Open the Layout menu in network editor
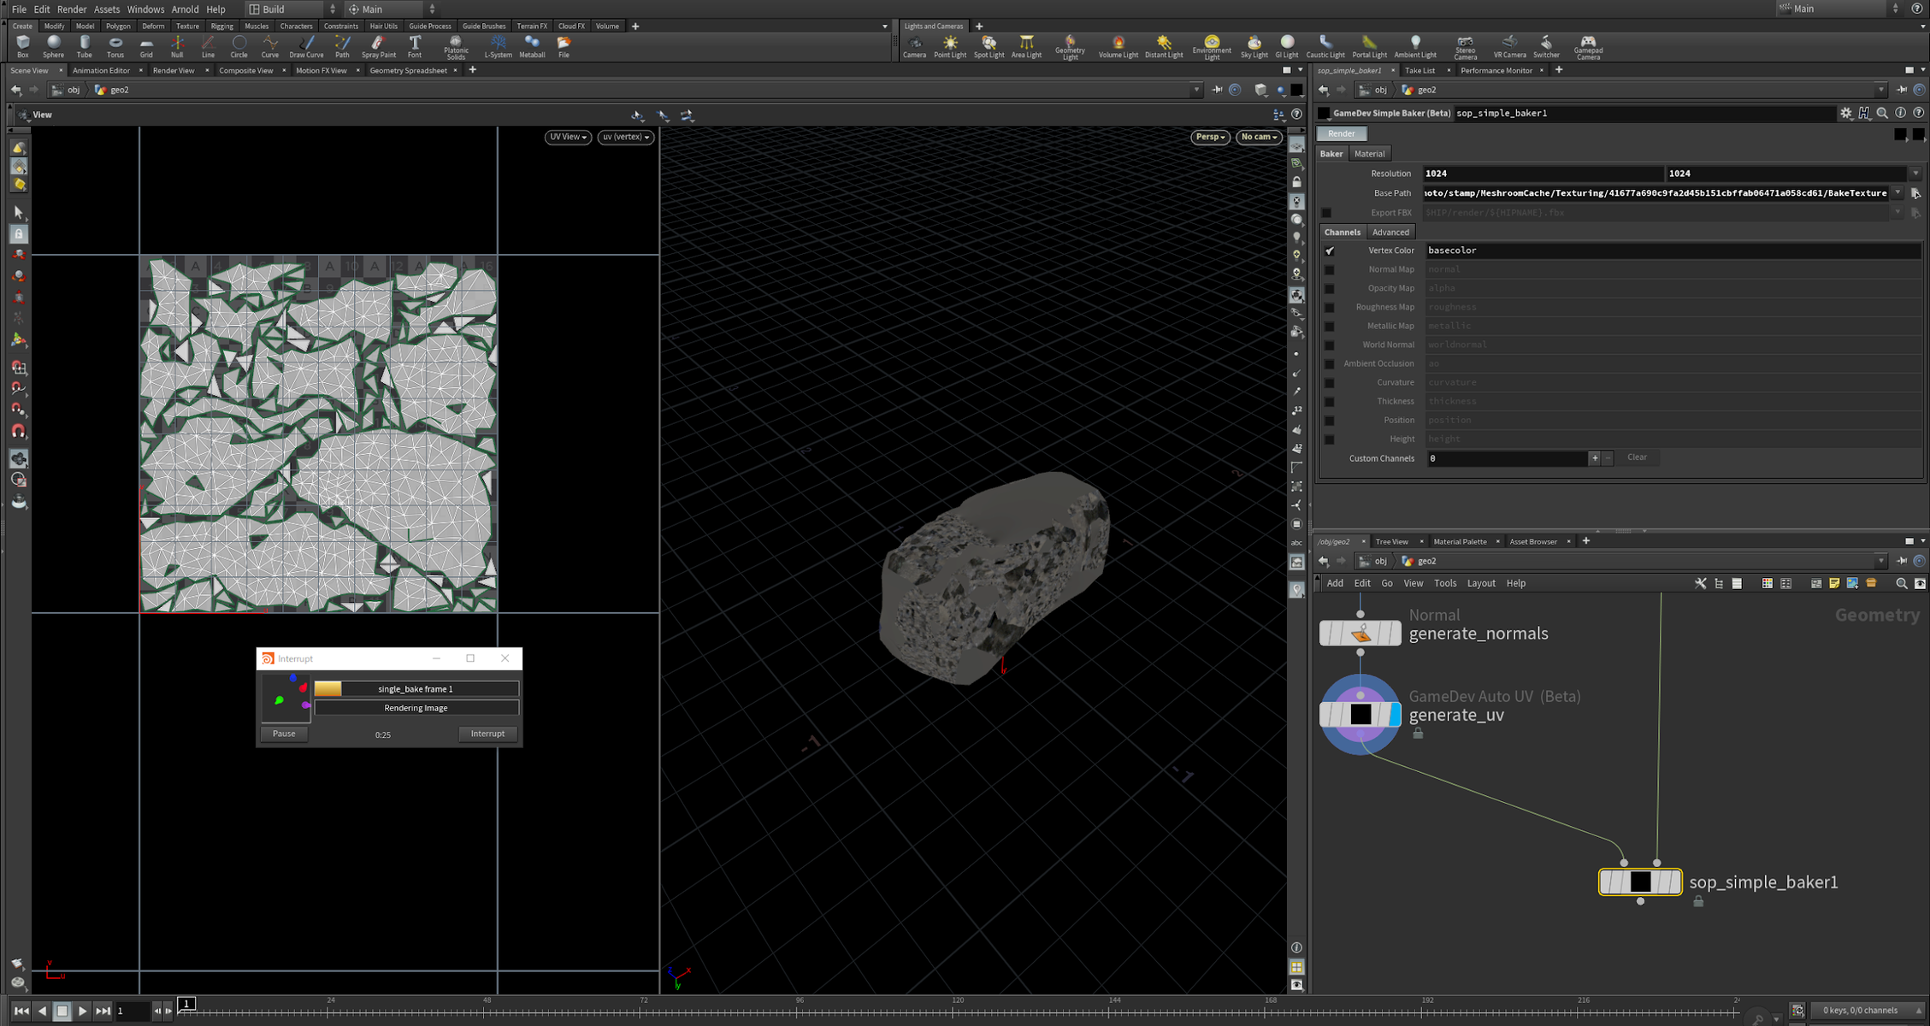Screen dimensions: 1930x1026 tap(1481, 583)
